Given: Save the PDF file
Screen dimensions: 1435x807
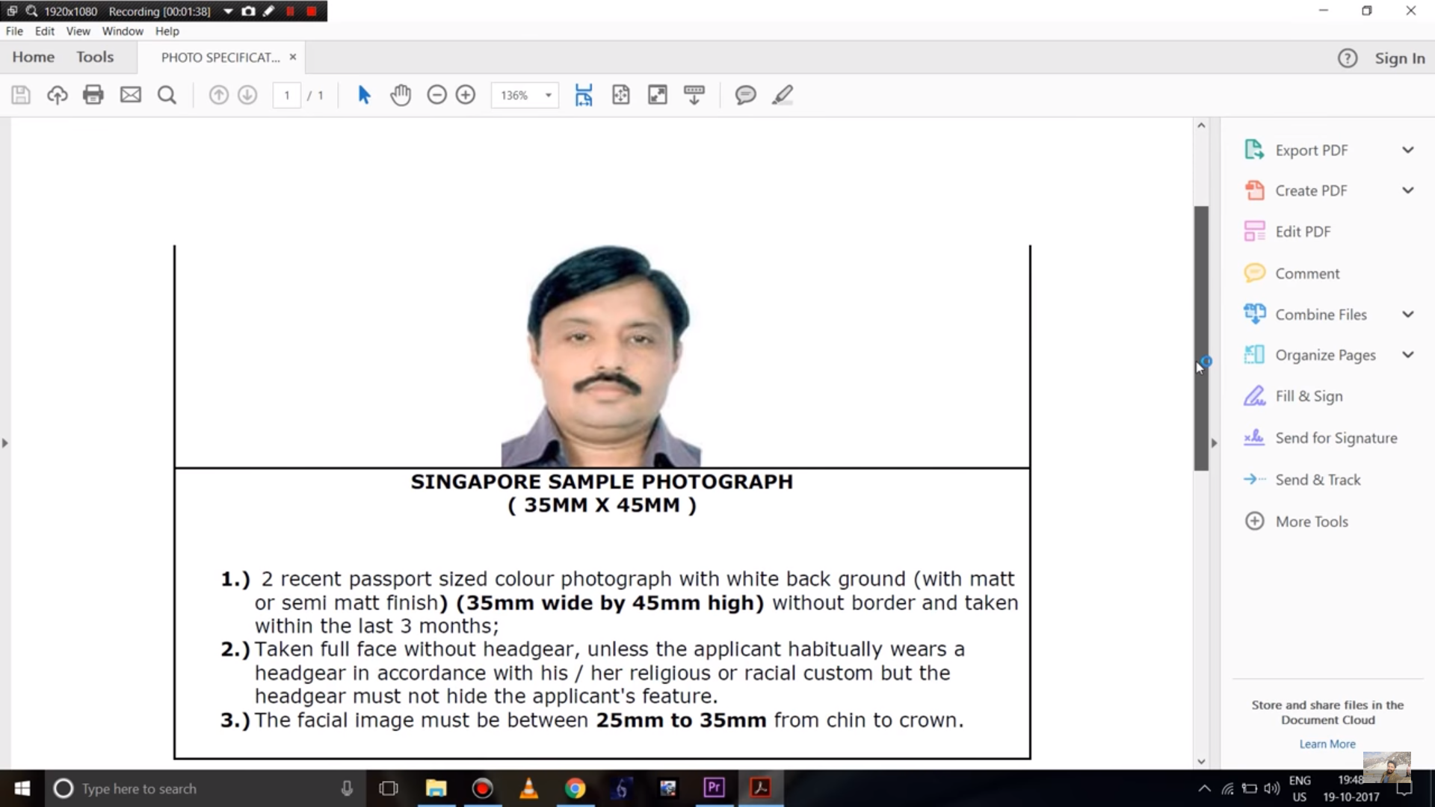Looking at the screenshot, I should click(20, 95).
